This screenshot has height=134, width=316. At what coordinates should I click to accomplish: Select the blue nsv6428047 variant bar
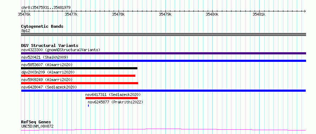click(163, 91)
